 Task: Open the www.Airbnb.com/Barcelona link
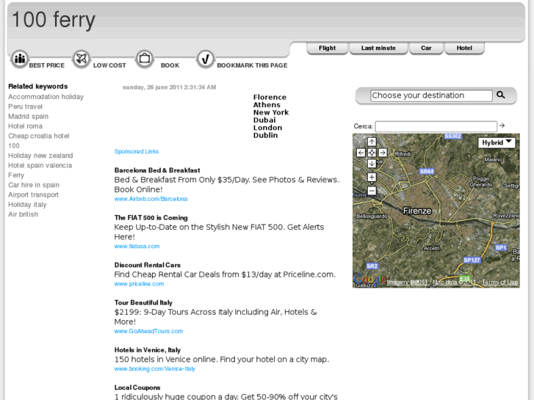pyautogui.click(x=151, y=199)
